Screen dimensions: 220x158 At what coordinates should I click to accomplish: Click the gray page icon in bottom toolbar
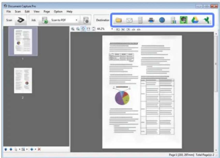pyautogui.click(x=16, y=149)
